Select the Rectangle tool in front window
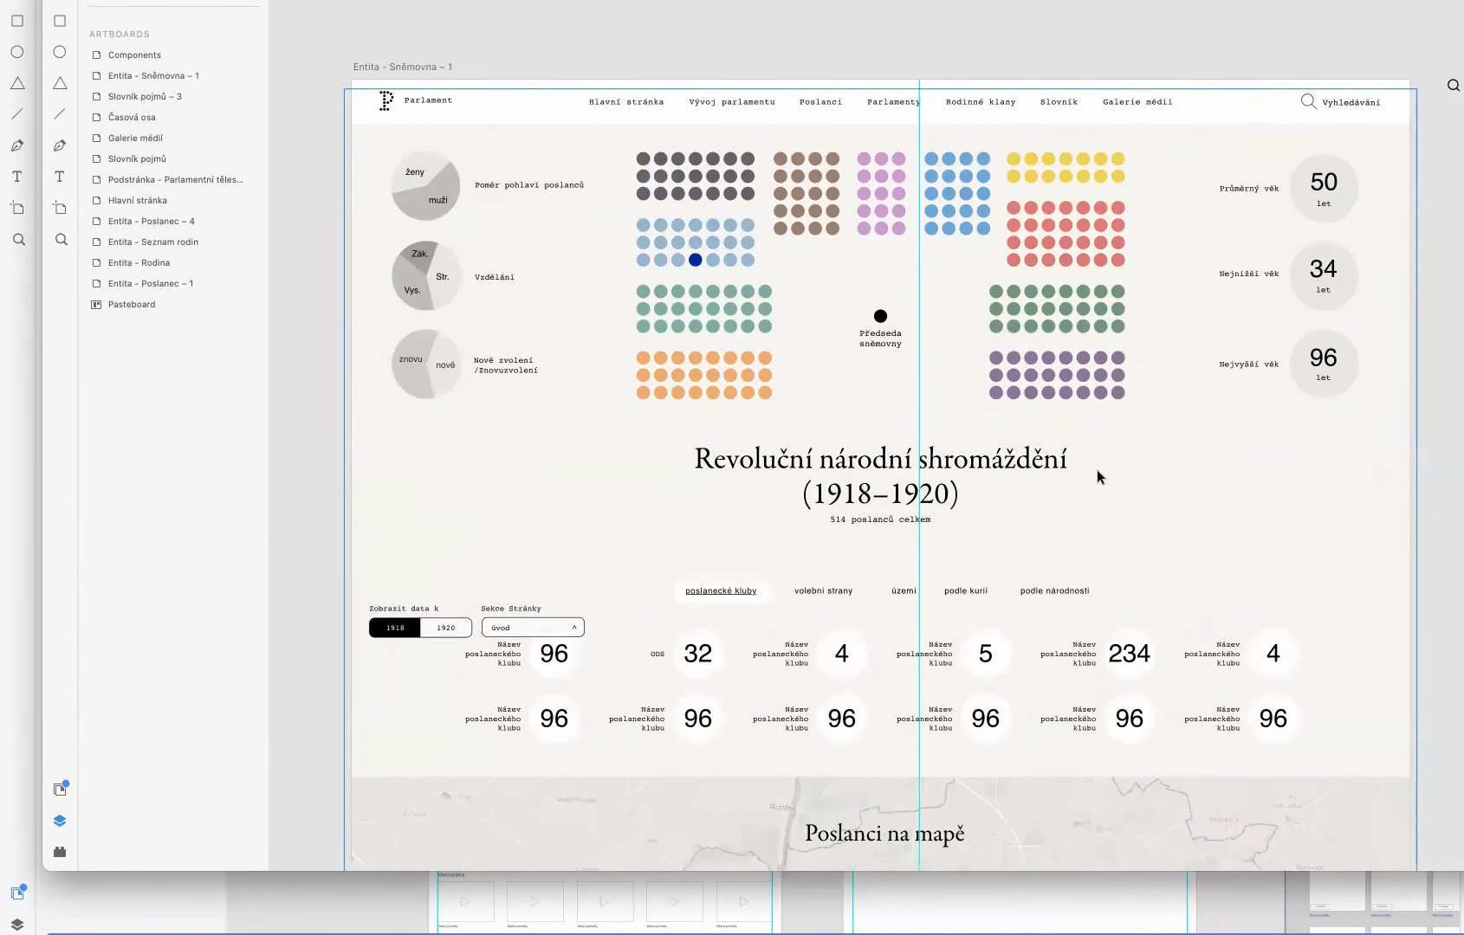Image resolution: width=1464 pixels, height=935 pixels. [x=60, y=21]
